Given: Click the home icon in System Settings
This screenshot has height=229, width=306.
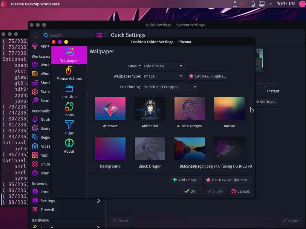Looking at the screenshot, I should (x=36, y=35).
